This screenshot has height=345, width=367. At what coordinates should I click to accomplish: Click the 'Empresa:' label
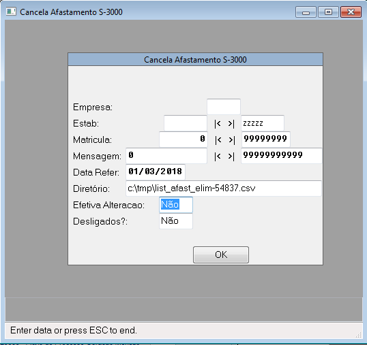tap(93, 107)
